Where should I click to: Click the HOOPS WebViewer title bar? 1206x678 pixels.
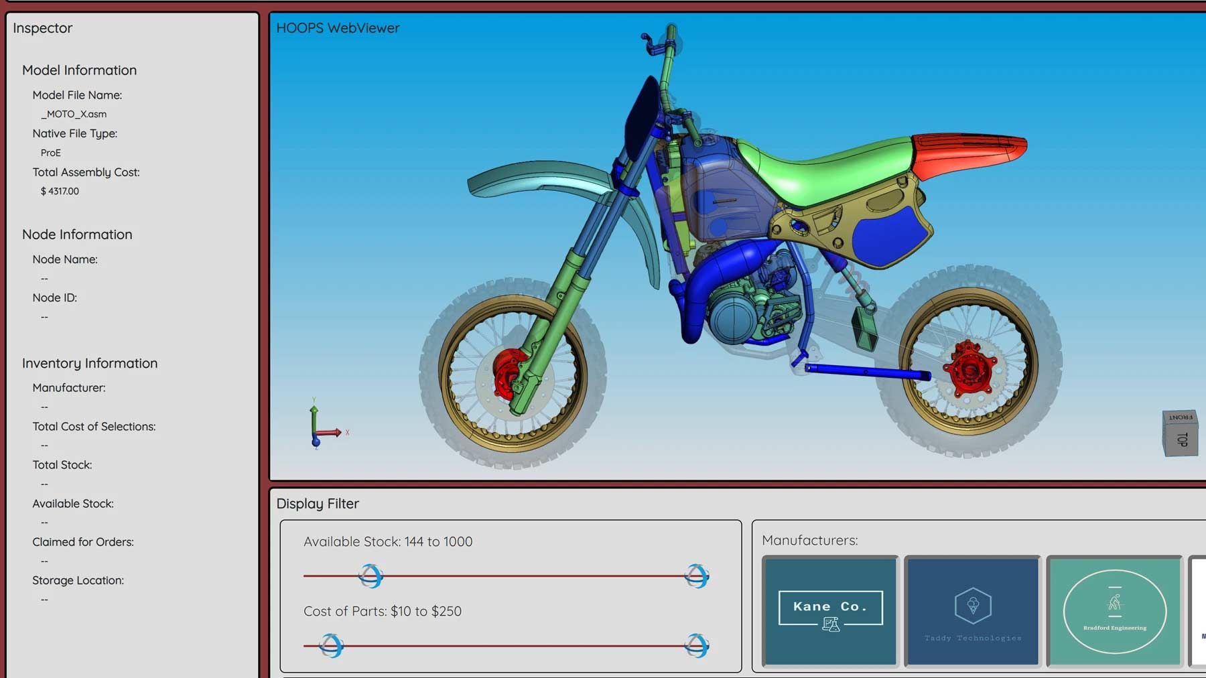[336, 27]
